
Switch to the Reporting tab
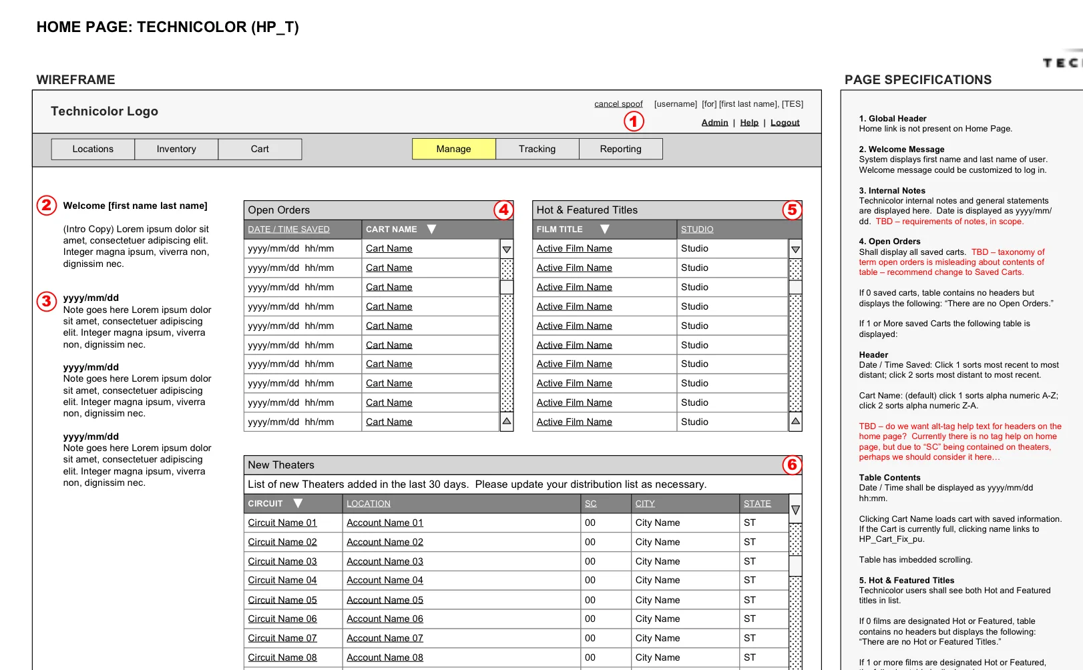pos(621,149)
